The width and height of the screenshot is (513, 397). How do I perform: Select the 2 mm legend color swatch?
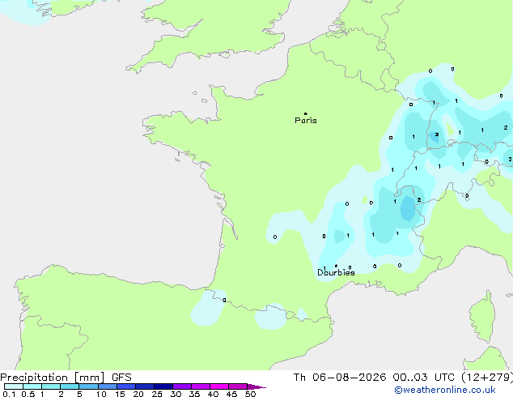pos(70,386)
